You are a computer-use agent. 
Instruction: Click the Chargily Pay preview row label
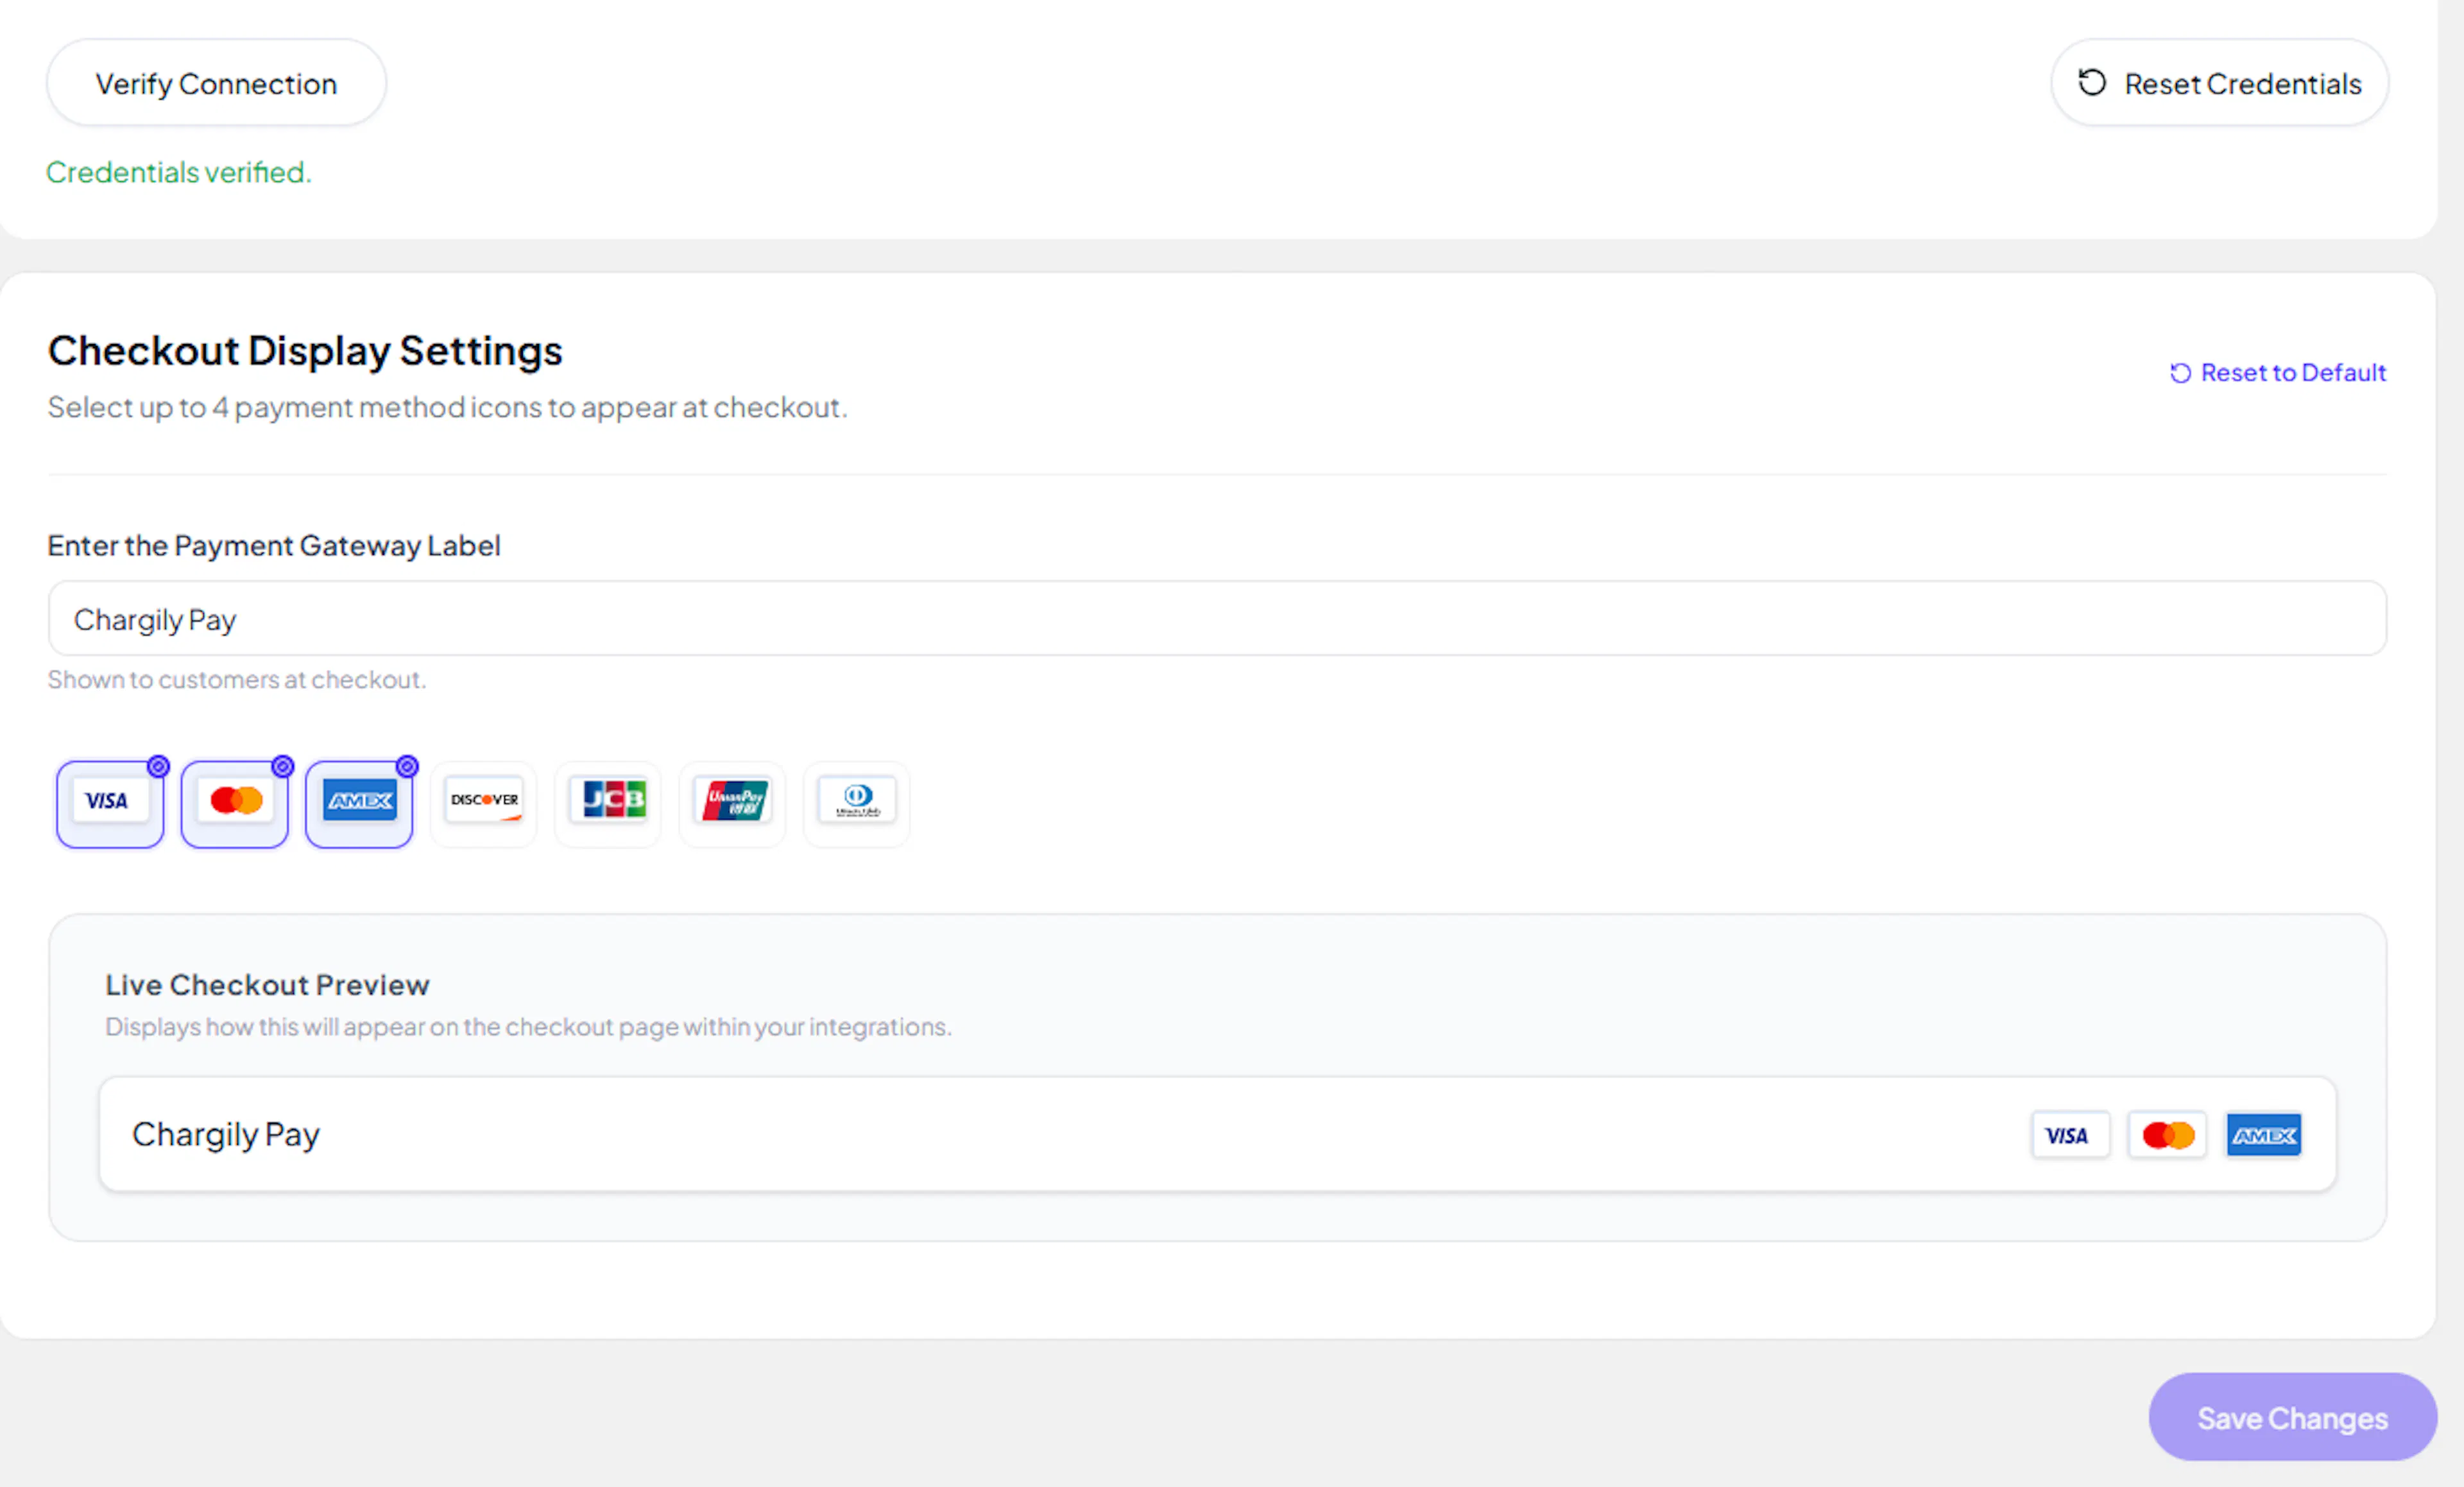coord(226,1135)
